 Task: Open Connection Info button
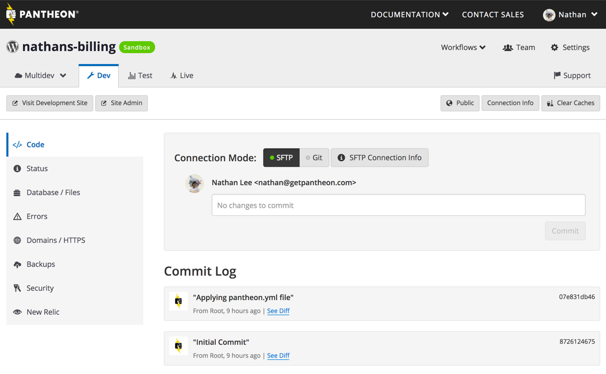[x=510, y=103]
